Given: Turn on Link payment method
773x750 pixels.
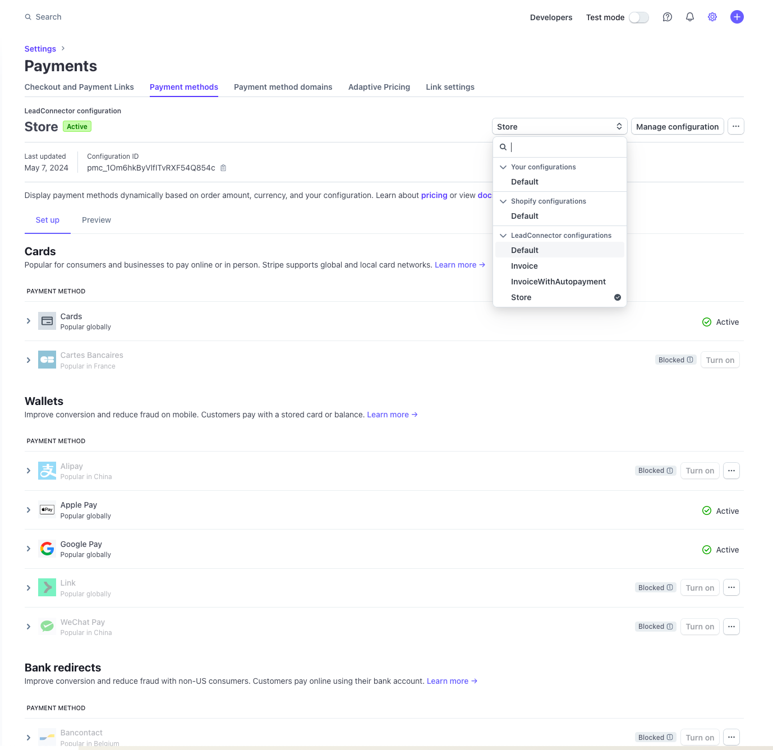Looking at the screenshot, I should point(700,588).
